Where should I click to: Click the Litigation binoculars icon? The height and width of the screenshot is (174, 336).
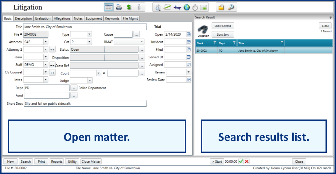tap(203, 29)
